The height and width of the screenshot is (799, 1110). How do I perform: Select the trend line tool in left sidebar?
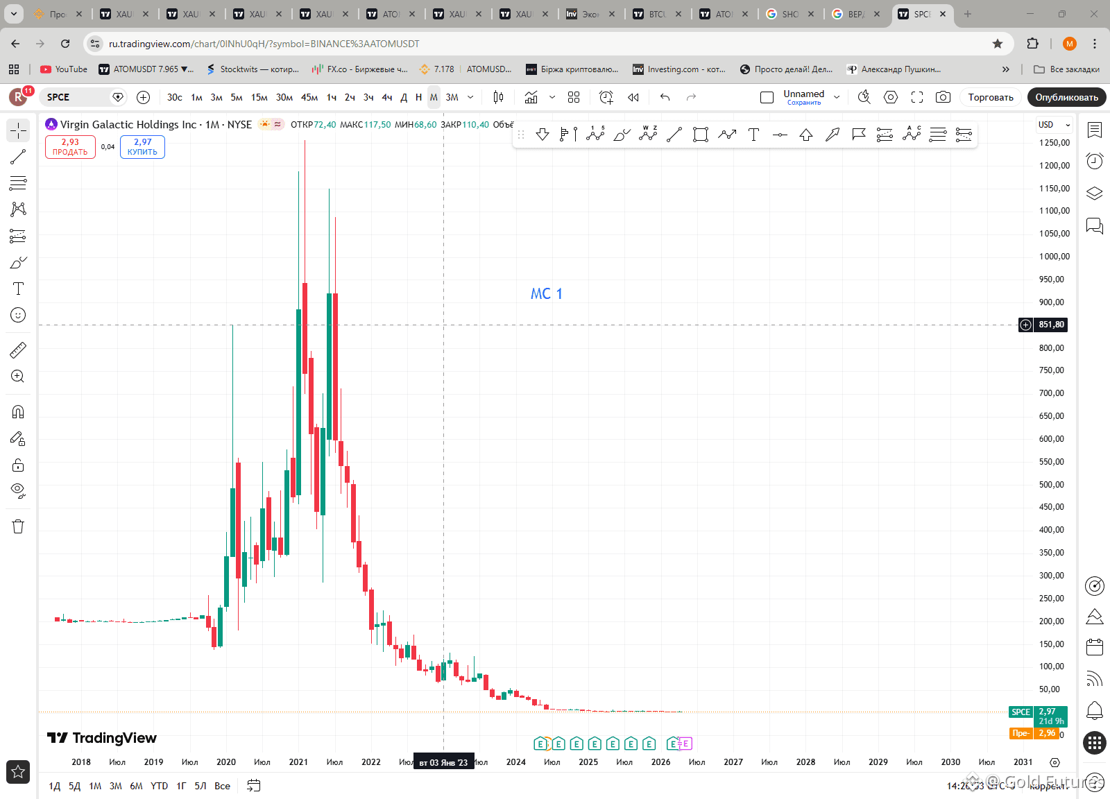pyautogui.click(x=18, y=157)
